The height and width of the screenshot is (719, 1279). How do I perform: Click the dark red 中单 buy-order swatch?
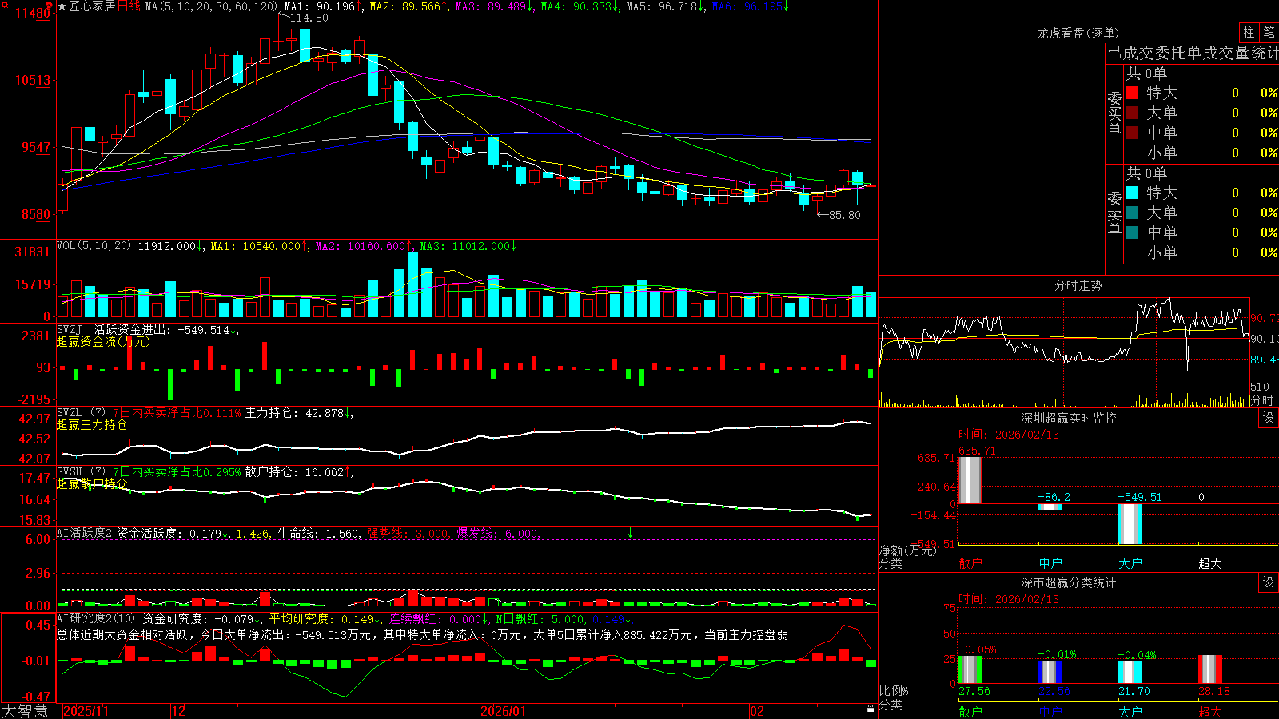(x=1132, y=133)
